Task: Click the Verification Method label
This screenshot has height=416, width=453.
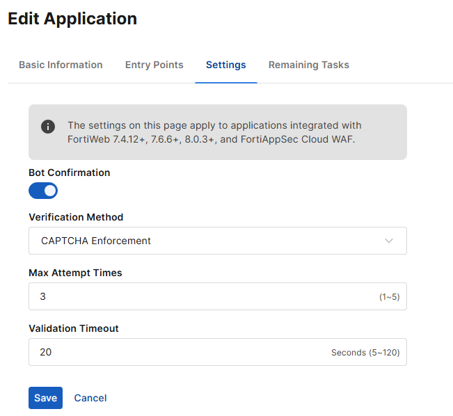Action: [x=76, y=217]
